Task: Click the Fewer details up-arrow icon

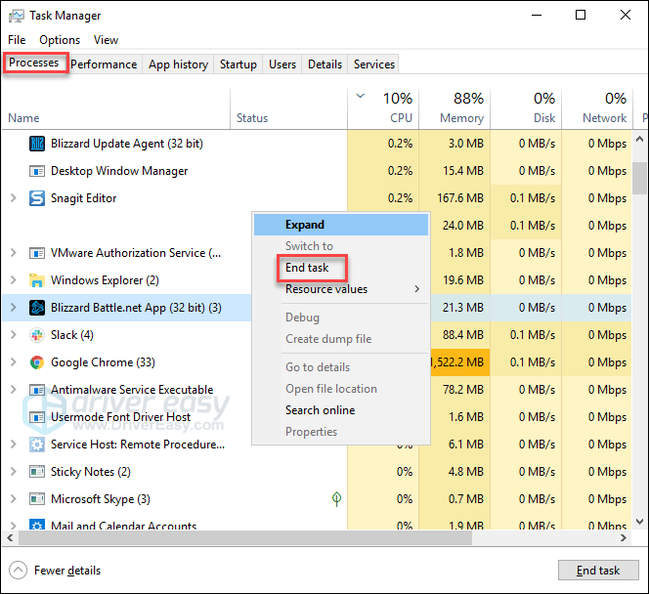Action: click(18, 571)
